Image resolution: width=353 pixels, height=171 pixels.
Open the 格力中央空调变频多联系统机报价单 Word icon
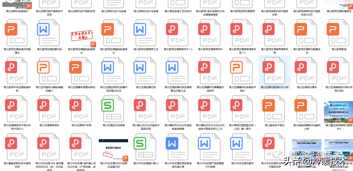coord(177,147)
